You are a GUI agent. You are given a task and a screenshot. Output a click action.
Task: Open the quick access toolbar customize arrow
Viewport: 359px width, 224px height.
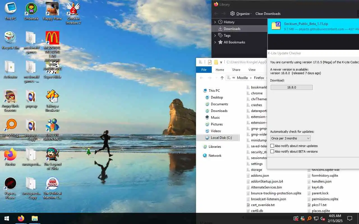pyautogui.click(x=221, y=62)
